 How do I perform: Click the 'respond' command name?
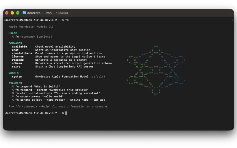tap(18, 60)
